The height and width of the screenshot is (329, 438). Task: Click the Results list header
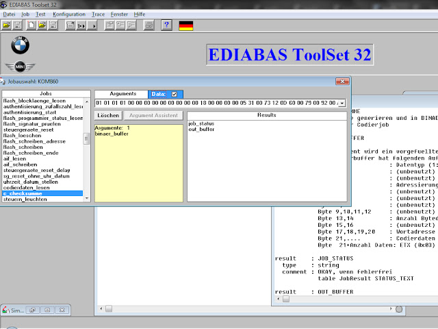(267, 115)
